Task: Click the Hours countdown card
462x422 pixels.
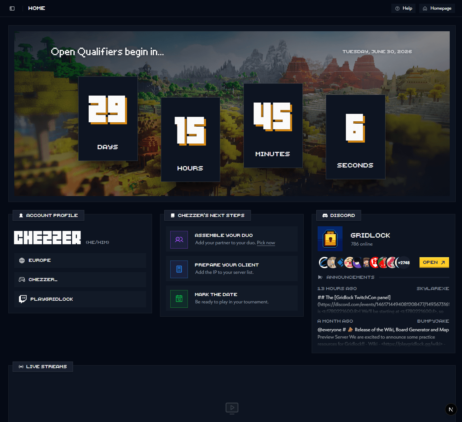Action: click(x=191, y=140)
